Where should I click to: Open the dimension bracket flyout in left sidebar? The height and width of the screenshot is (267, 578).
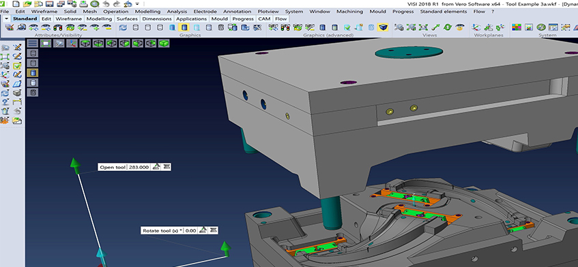pyautogui.click(x=17, y=102)
